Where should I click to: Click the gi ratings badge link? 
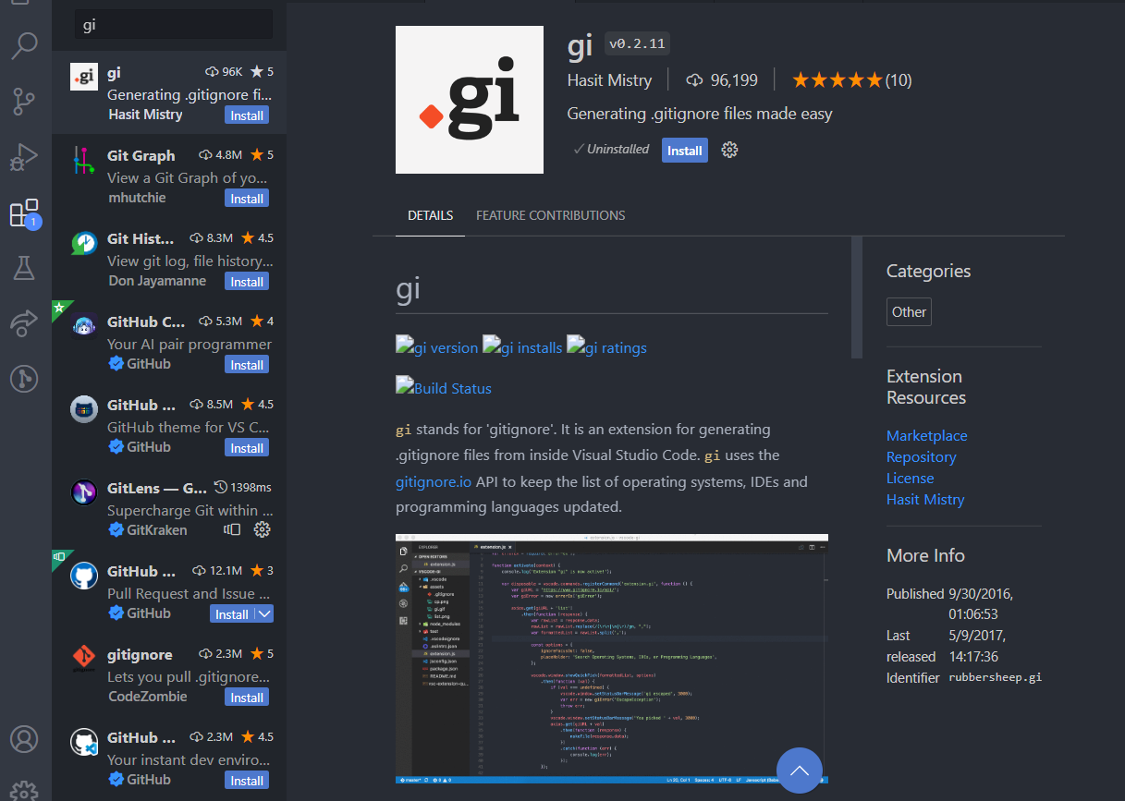[606, 346]
